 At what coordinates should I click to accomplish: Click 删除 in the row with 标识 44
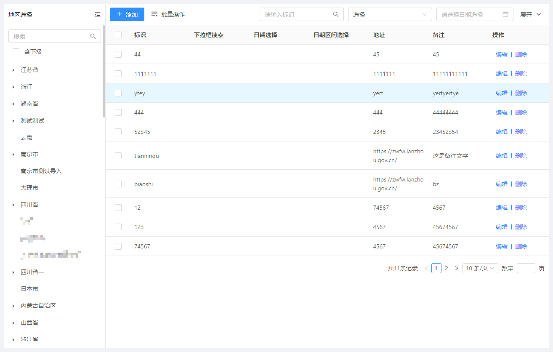point(521,54)
